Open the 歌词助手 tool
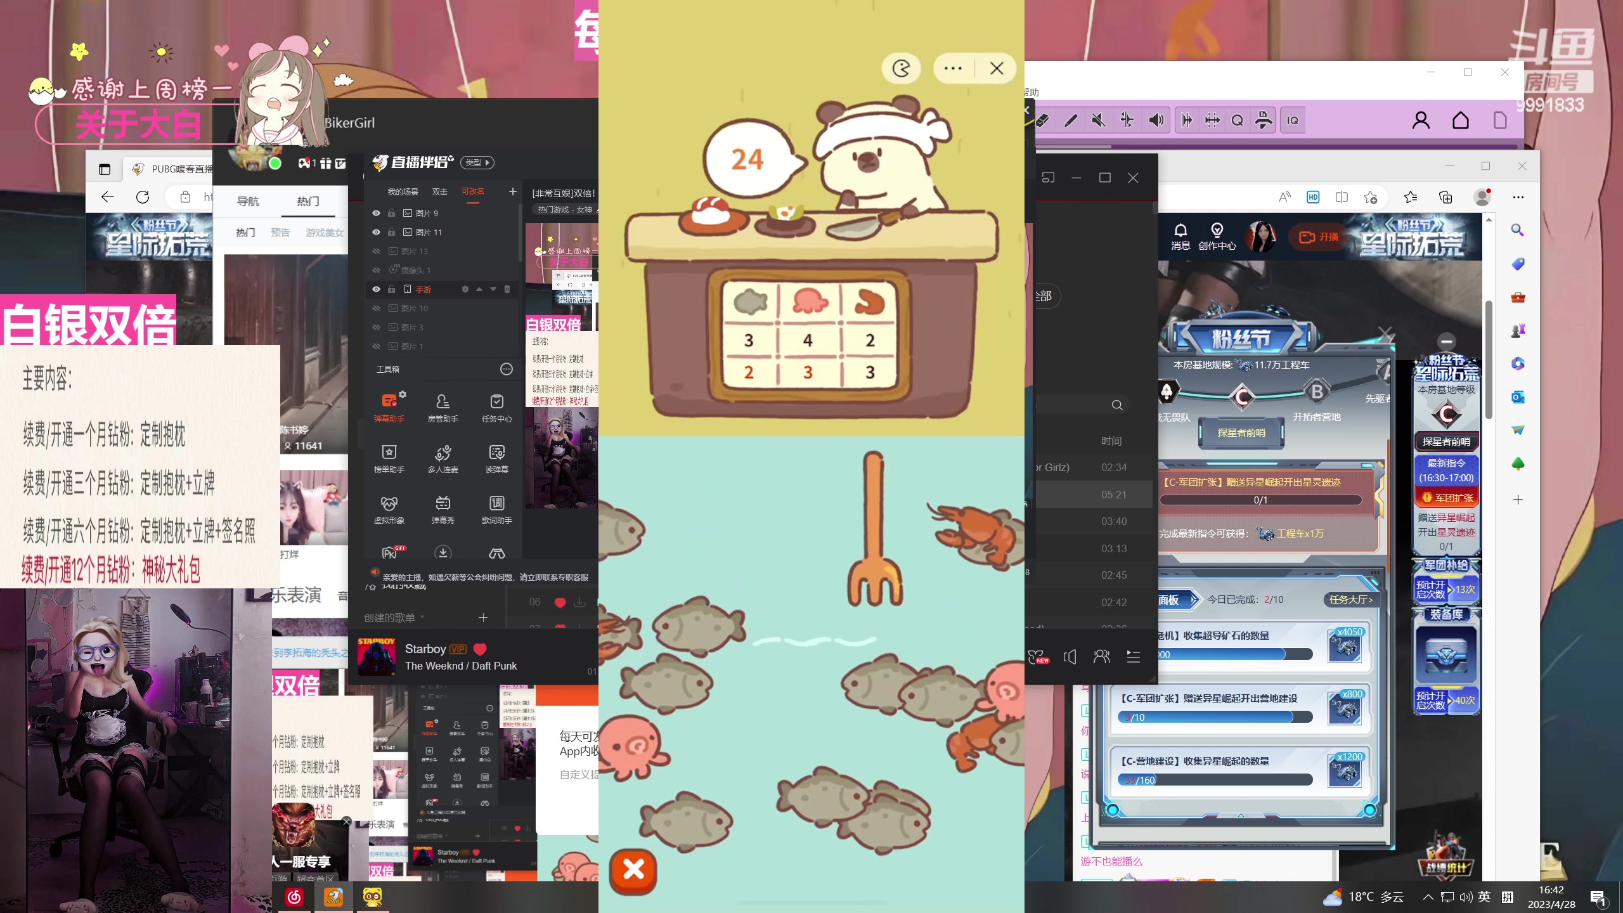The image size is (1623, 913). (x=496, y=509)
